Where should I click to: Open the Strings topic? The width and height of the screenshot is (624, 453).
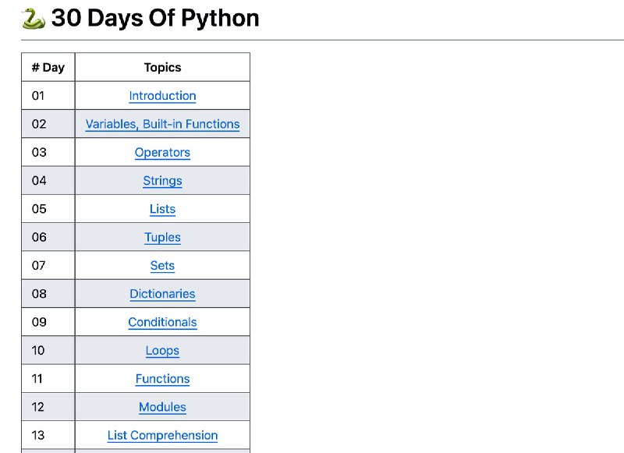click(x=162, y=181)
